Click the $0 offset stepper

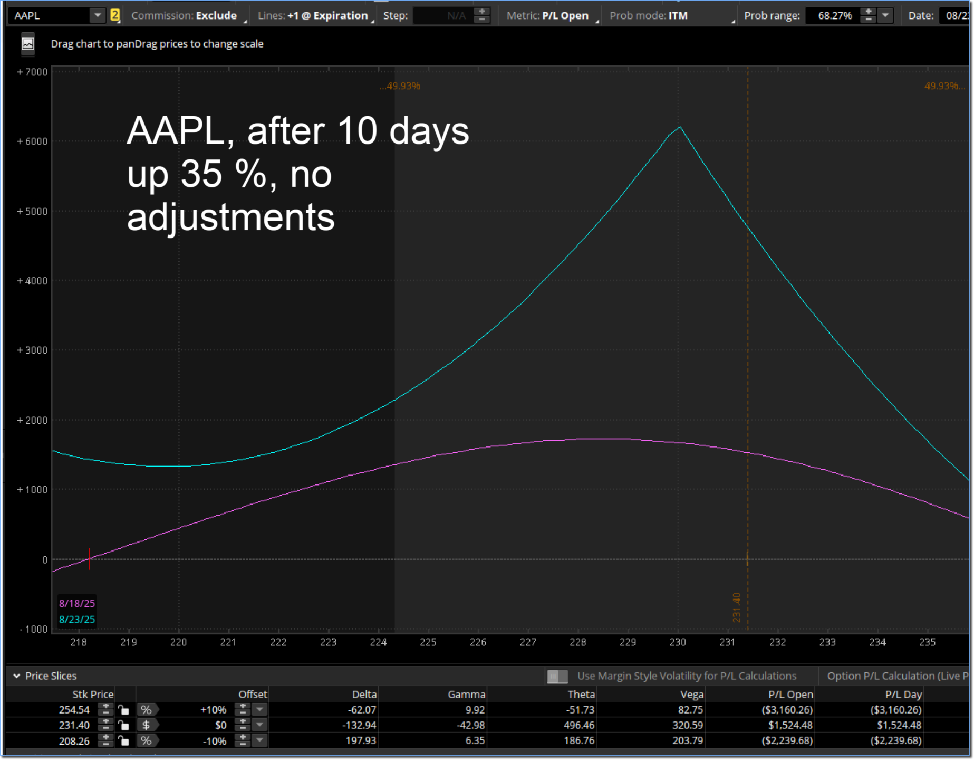(x=243, y=725)
